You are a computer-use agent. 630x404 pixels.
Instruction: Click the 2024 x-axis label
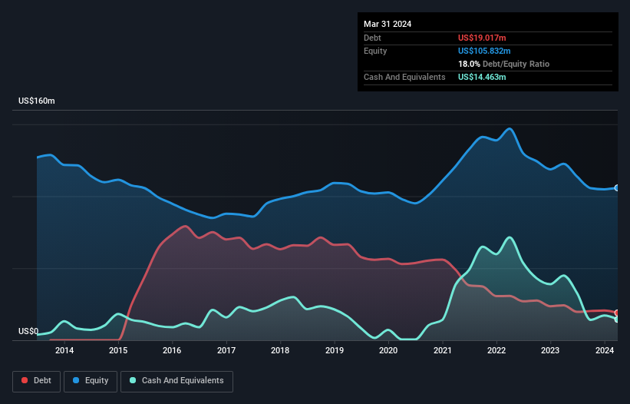tap(605, 350)
